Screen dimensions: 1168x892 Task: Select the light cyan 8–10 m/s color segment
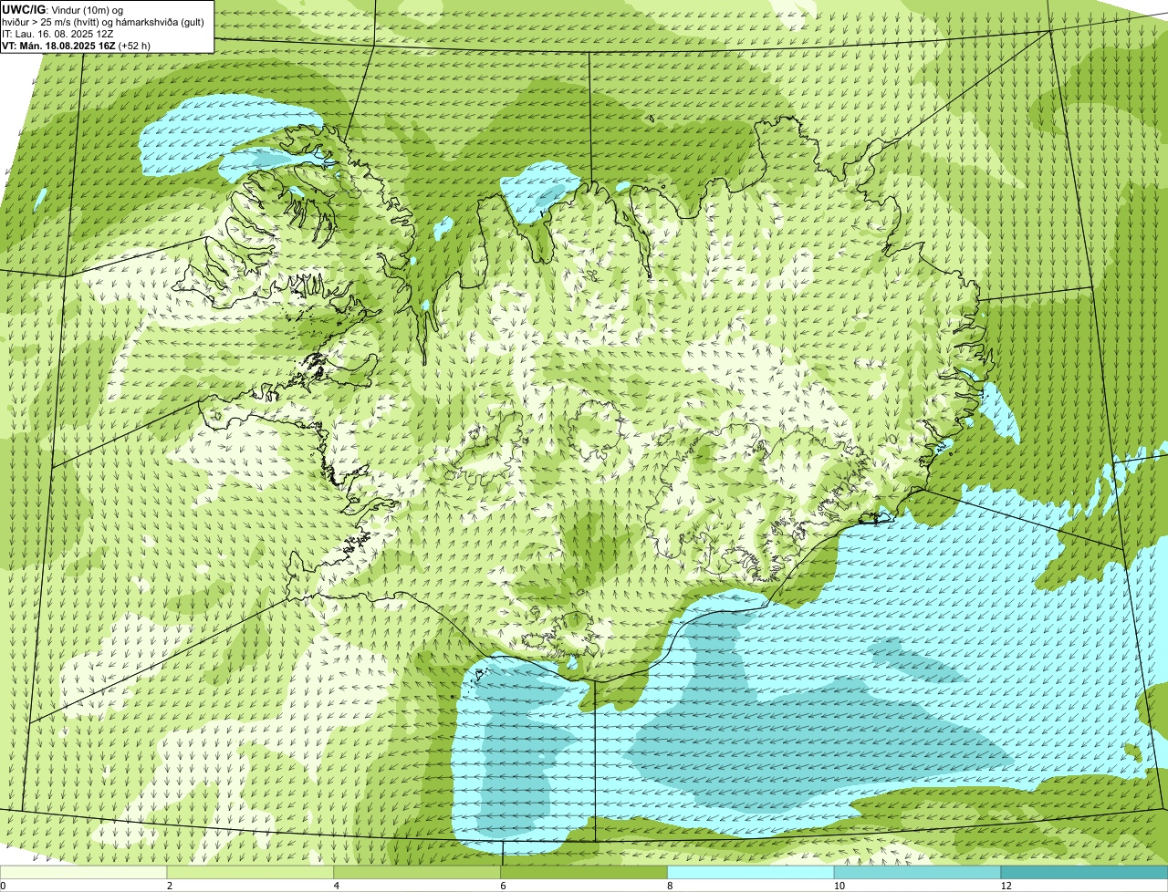752,873
